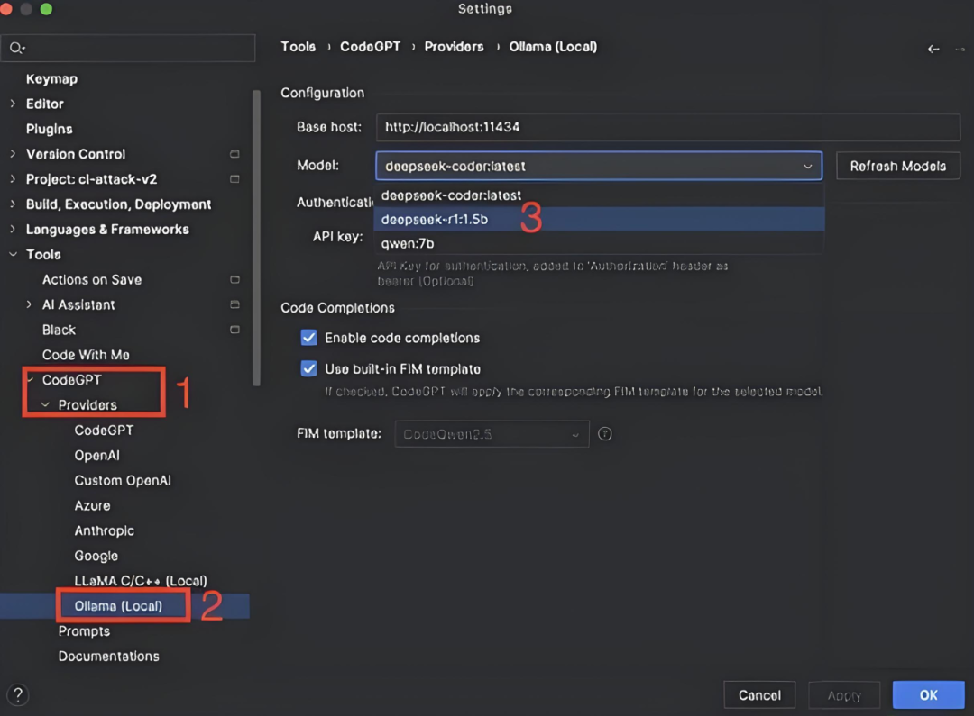Select the LLaMA C/C++ (Local) provider
Image resolution: width=974 pixels, height=716 pixels.
[141, 581]
